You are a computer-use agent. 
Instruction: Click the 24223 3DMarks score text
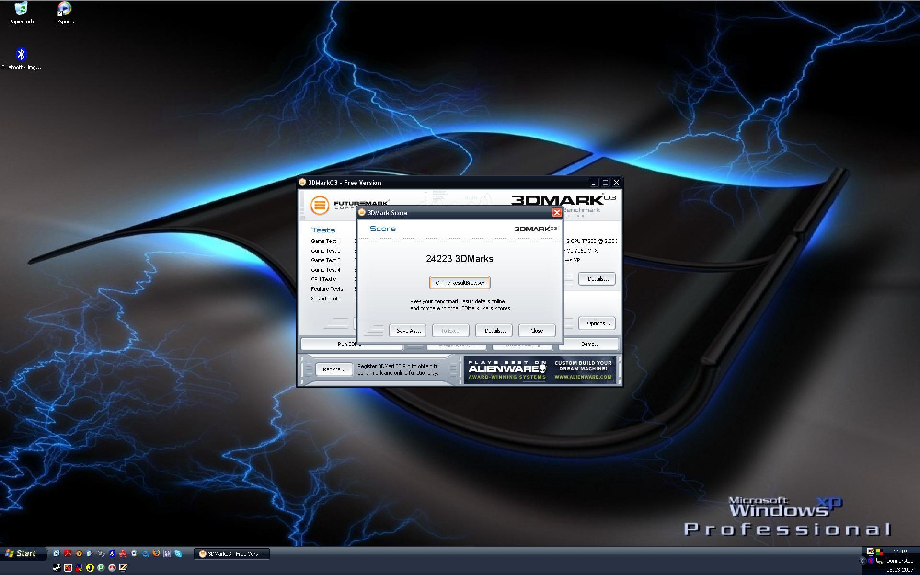(460, 259)
